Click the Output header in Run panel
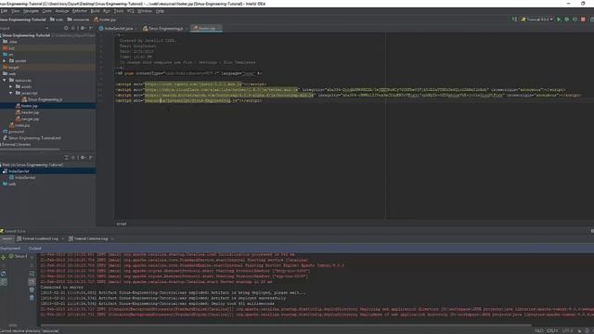The height and width of the screenshot is (334, 594). coord(35,249)
